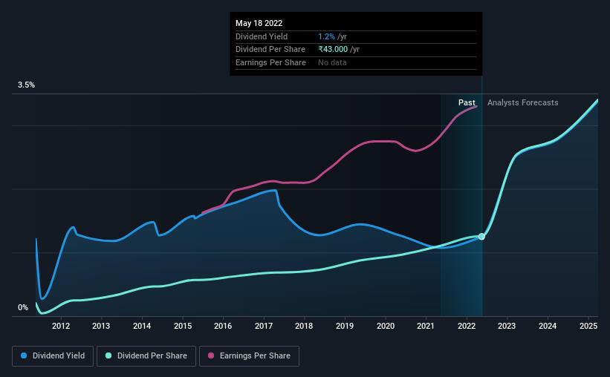This screenshot has width=610, height=377.
Task: Click the 2019 x-axis year label
Action: [345, 326]
